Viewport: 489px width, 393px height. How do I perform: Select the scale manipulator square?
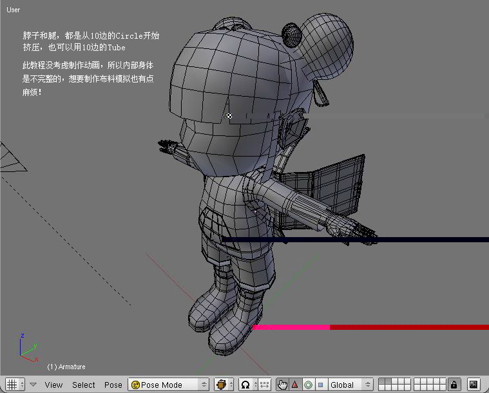point(321,385)
